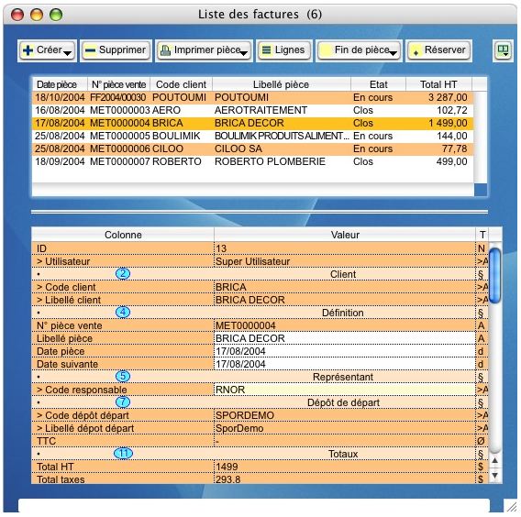
Task: Click the Colonne header in detail table
Action: (x=123, y=235)
